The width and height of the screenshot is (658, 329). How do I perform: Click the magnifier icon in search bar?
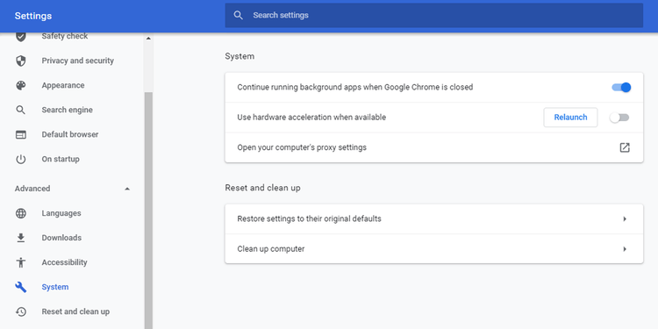tap(239, 16)
